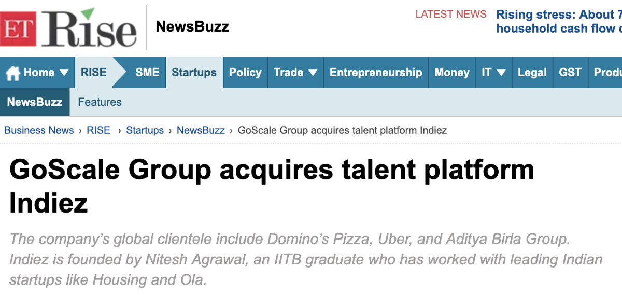
Task: Click the Legal nav item
Action: (x=532, y=73)
